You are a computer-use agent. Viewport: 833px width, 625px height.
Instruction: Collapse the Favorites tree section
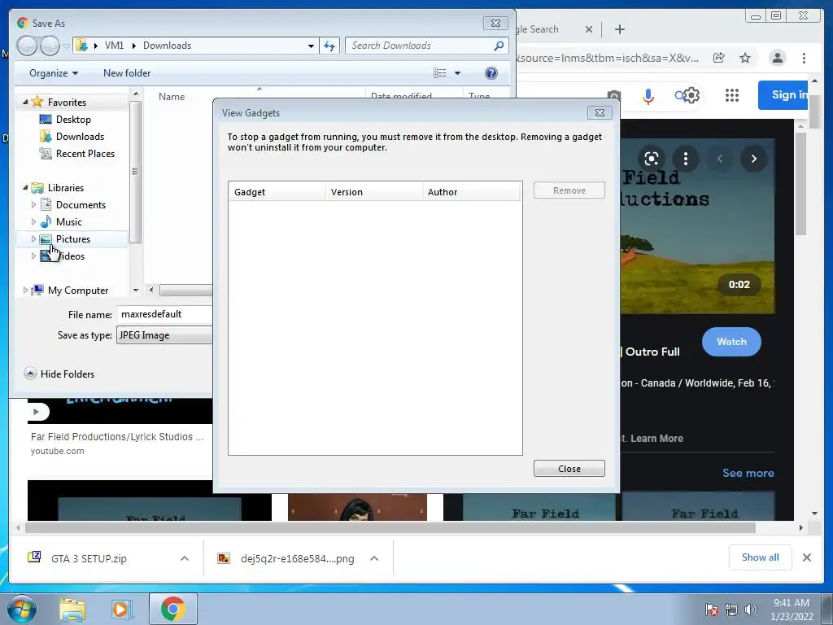point(25,102)
